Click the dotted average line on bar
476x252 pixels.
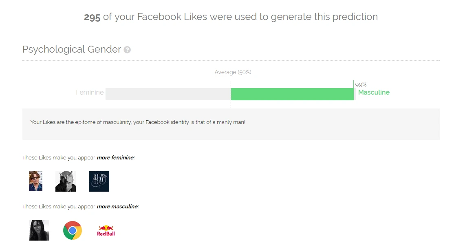(x=231, y=94)
